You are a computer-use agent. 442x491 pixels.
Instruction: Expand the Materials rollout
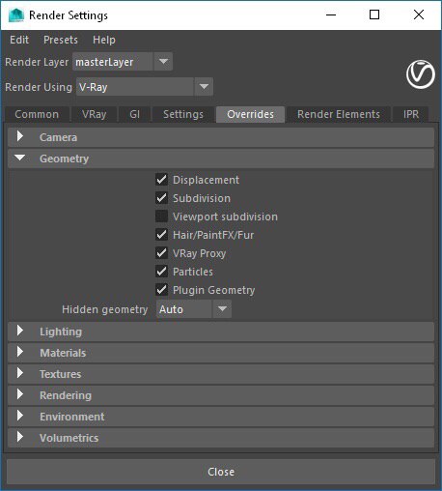221,353
